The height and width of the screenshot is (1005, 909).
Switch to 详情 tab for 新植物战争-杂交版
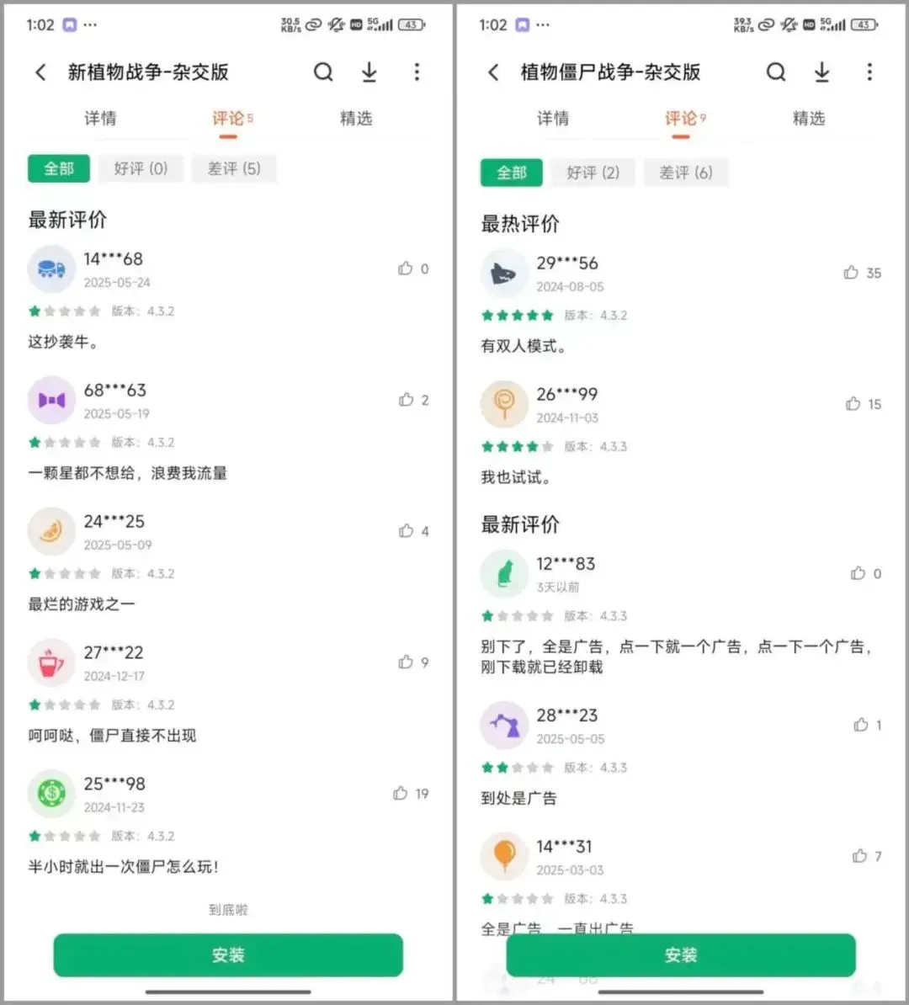[x=100, y=119]
